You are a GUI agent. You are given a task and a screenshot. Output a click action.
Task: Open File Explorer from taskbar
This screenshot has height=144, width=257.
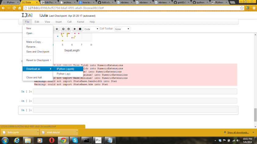click(x=28, y=140)
